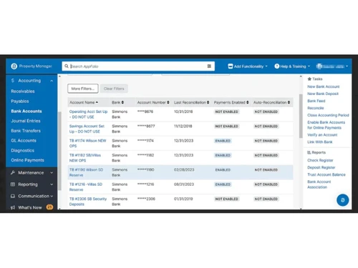
Task: Open the user account dropdown arrow
Action: (x=347, y=66)
